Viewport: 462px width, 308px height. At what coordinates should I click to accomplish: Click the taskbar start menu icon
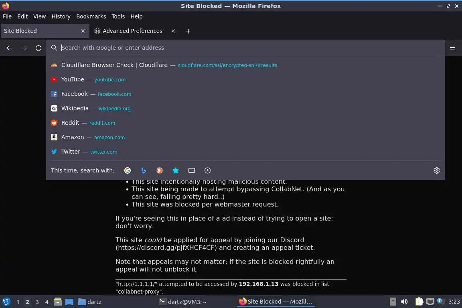6,302
